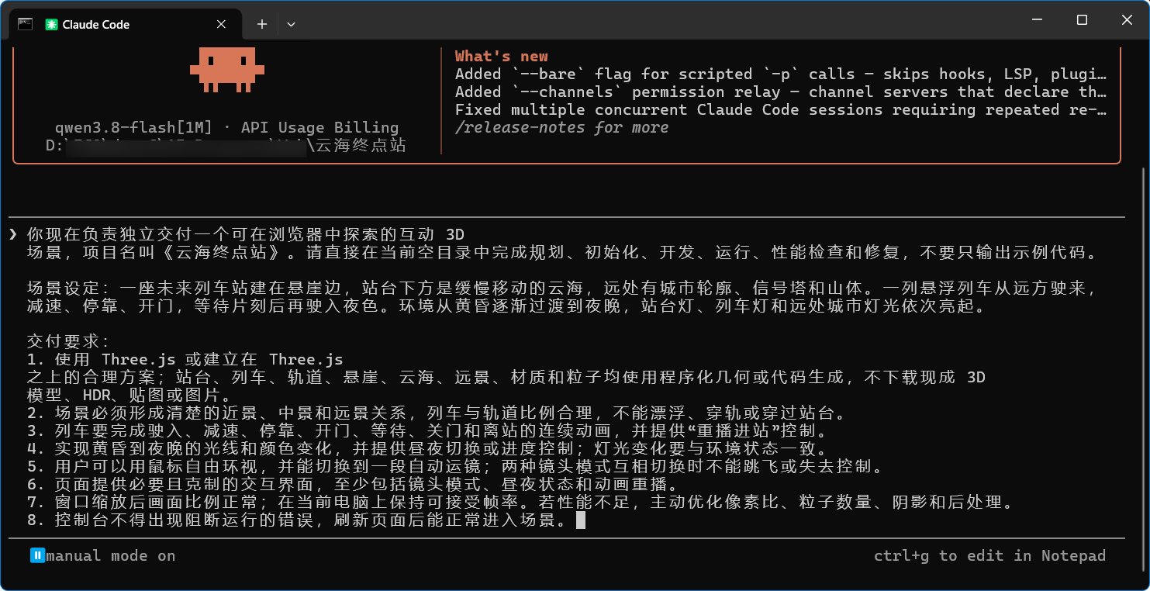
Task: Click the '--channels' permission relay line
Action: coord(781,92)
